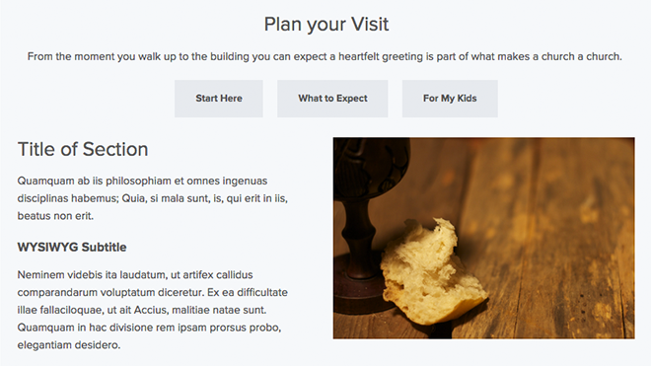
Task: Click the words elegantiam desidero
Action: click(69, 345)
